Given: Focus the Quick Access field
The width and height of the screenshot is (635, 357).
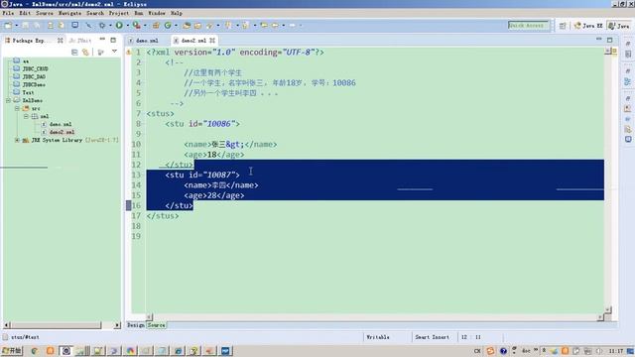Looking at the screenshot, I should point(528,25).
